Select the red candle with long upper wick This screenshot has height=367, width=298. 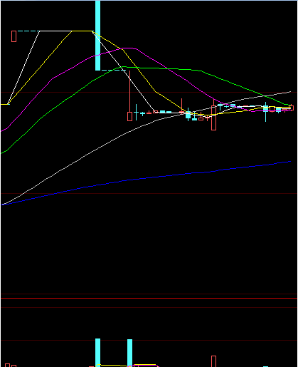coord(129,96)
